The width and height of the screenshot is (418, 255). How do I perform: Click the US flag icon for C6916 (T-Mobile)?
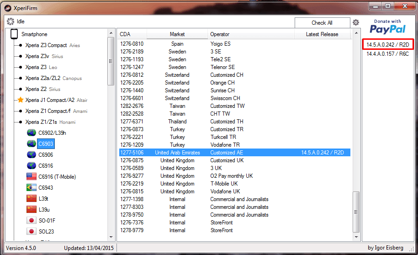[x=32, y=176]
